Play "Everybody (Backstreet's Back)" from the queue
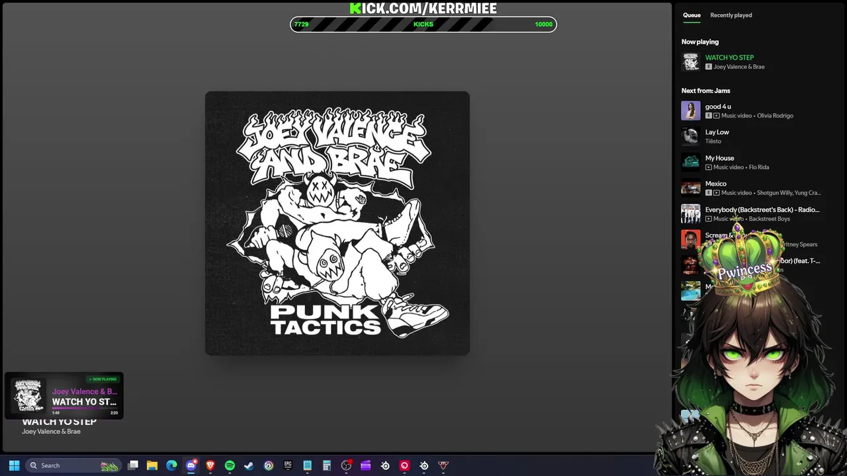847x476 pixels. [x=762, y=210]
